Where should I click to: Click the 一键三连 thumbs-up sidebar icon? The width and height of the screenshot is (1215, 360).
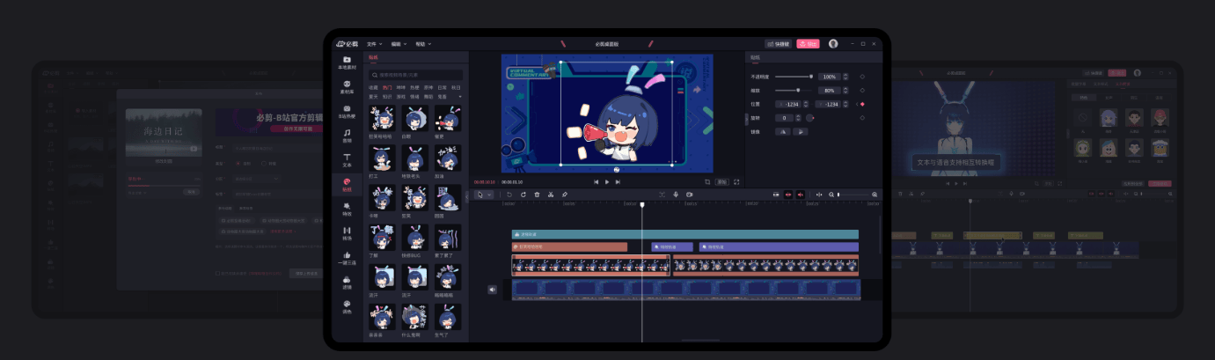coord(347,258)
